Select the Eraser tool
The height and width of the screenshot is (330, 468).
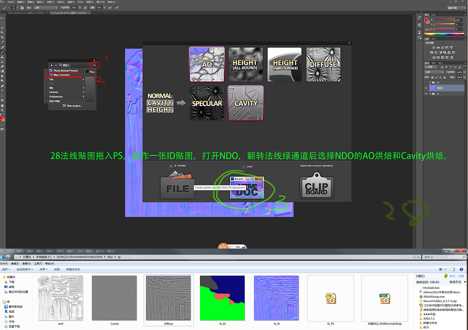pos(2,66)
